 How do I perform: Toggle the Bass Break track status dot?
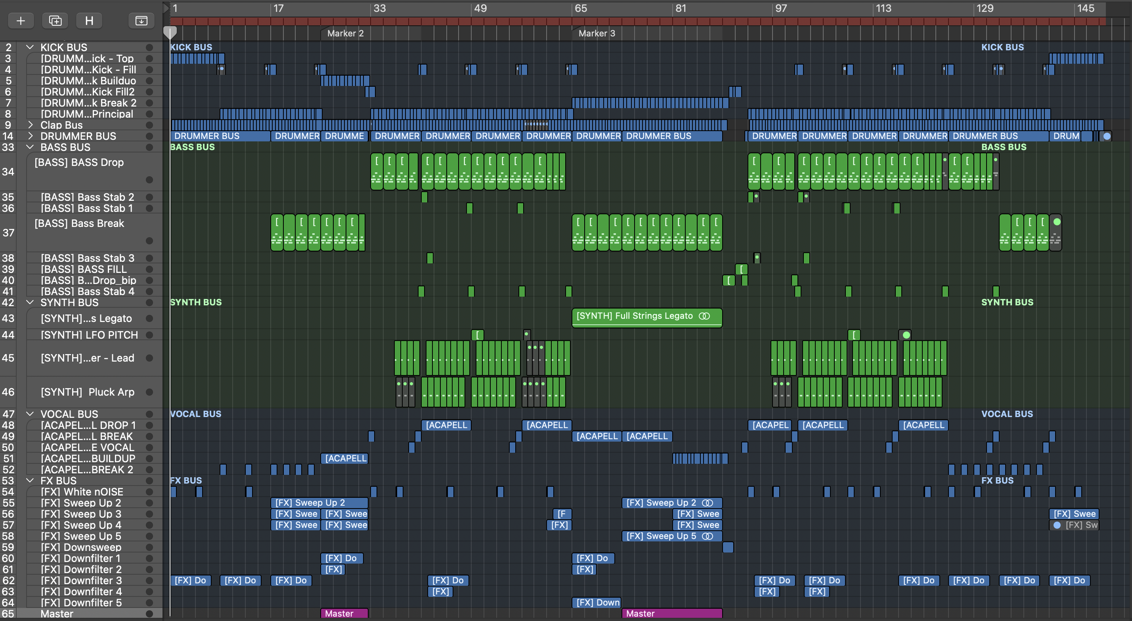149,241
